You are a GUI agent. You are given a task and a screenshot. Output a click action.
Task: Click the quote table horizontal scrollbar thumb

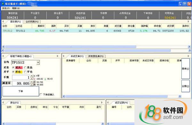(71, 46)
